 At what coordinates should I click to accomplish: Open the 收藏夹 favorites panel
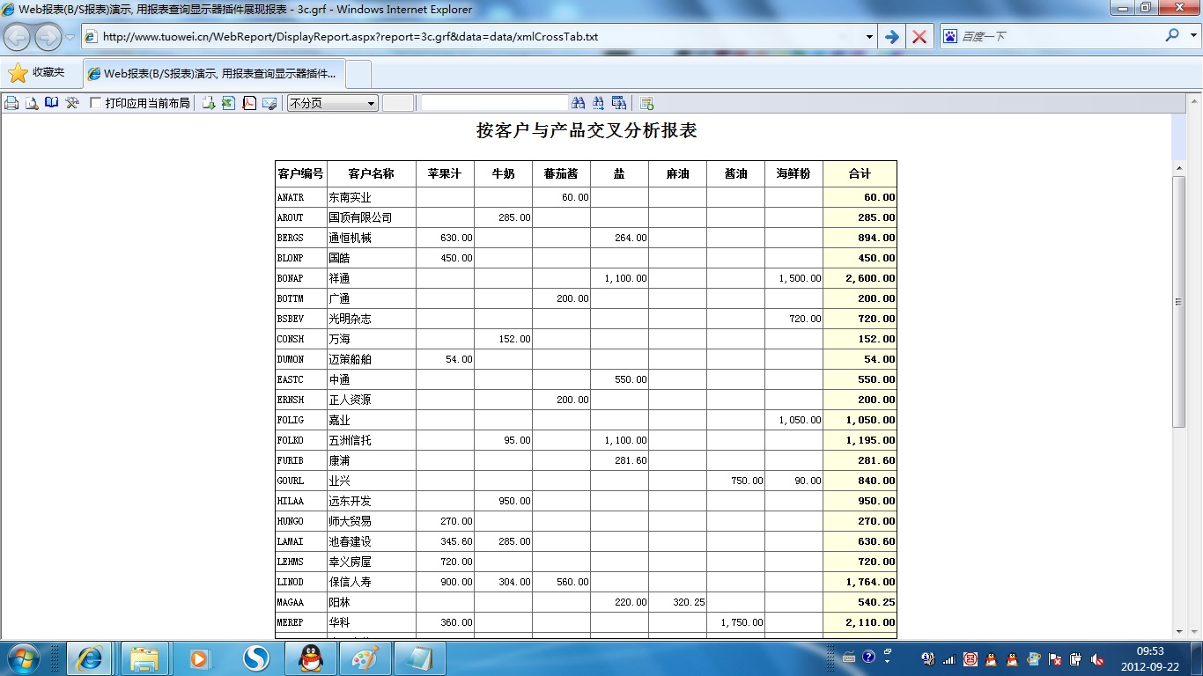tap(37, 73)
